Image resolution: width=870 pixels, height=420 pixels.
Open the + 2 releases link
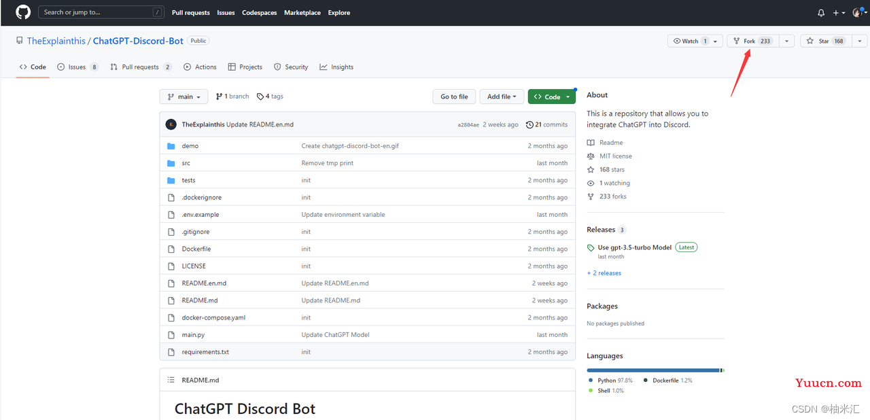click(604, 273)
